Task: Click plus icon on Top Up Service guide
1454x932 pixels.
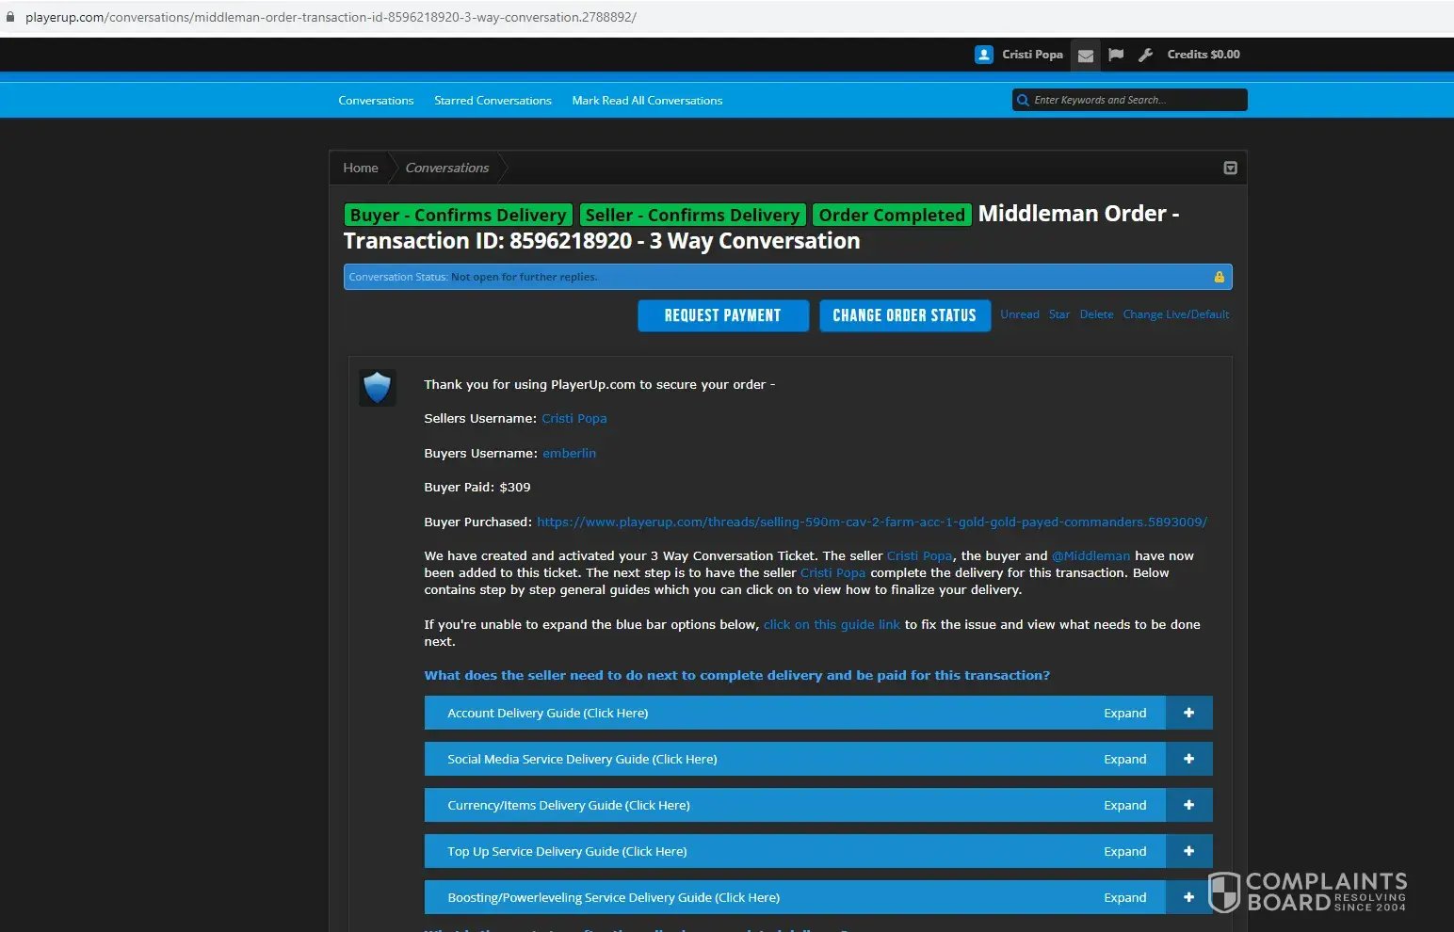Action: (1189, 851)
